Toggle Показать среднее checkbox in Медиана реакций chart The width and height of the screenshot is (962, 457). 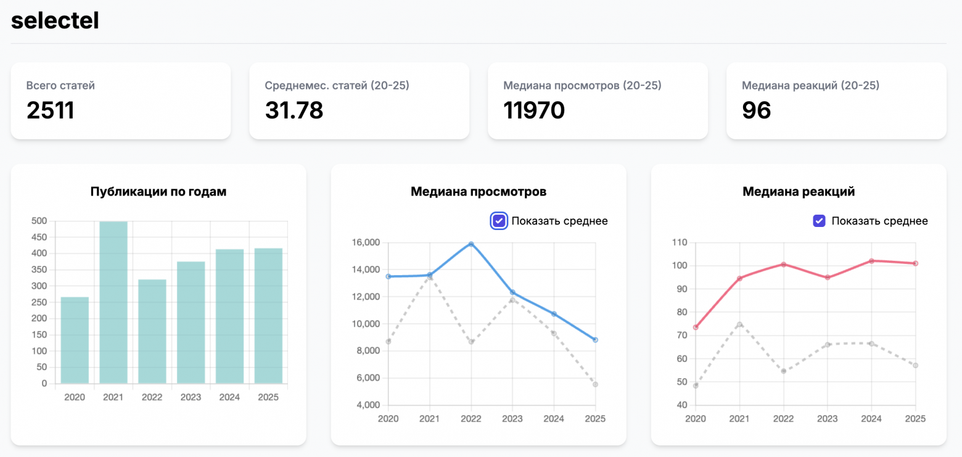[x=819, y=221]
